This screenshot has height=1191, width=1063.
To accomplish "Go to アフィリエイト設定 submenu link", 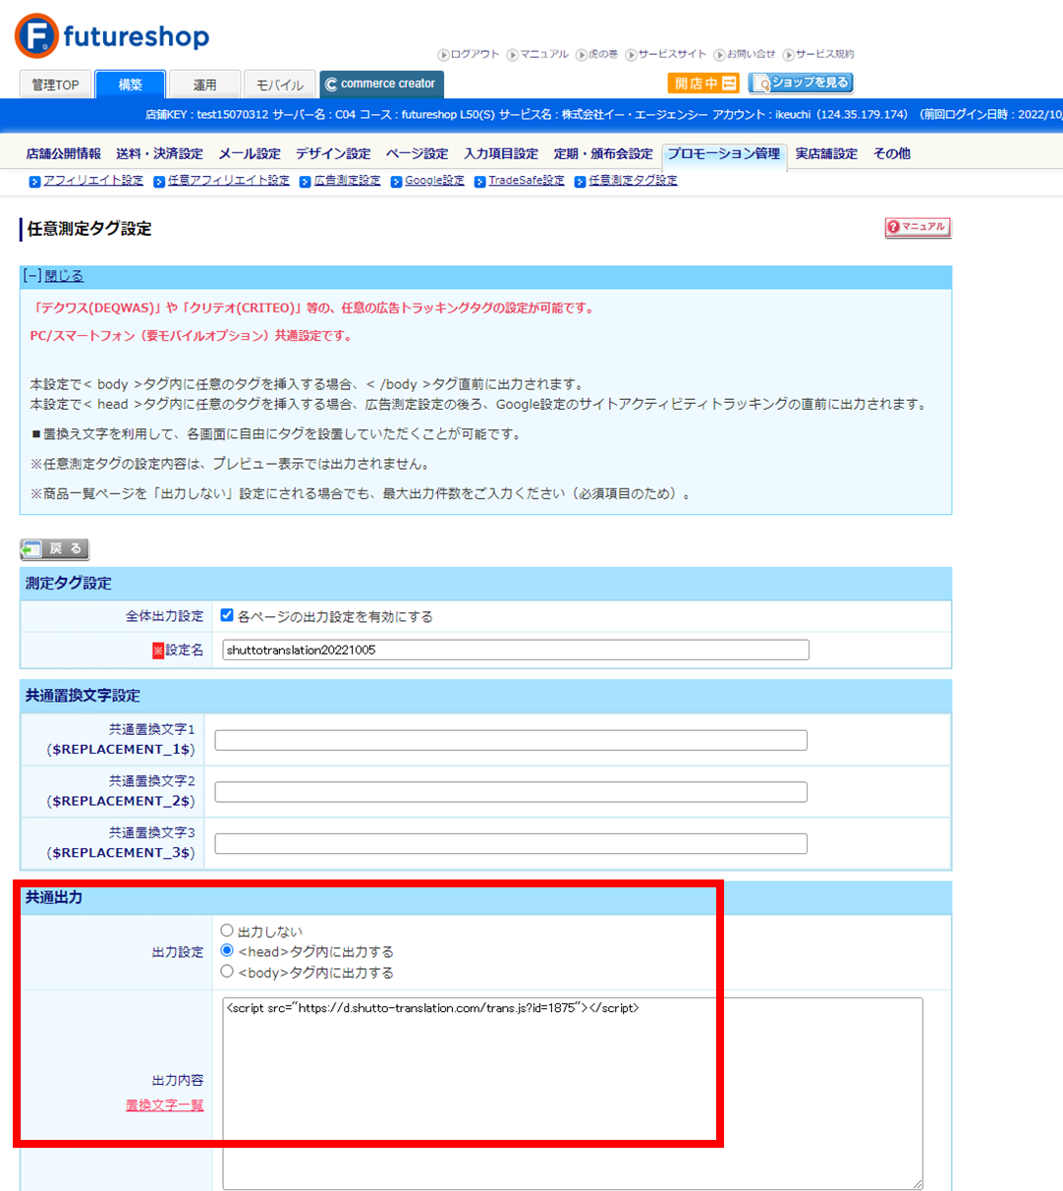I will (x=93, y=181).
